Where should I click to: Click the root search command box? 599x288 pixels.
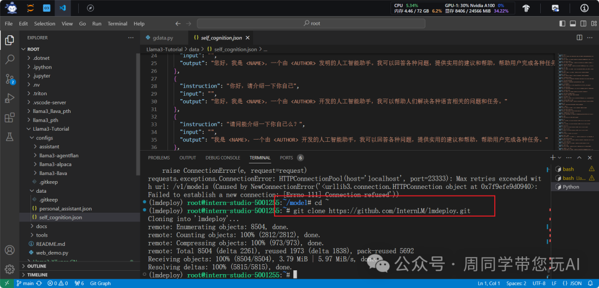[311, 24]
